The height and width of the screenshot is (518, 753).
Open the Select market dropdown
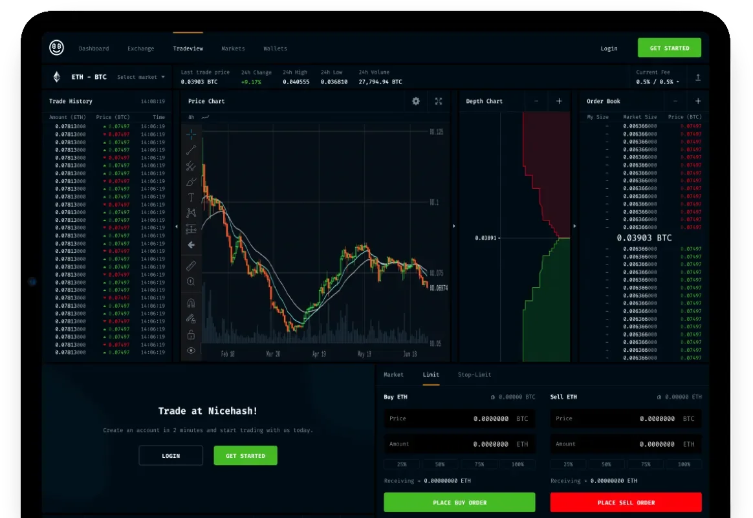141,77
